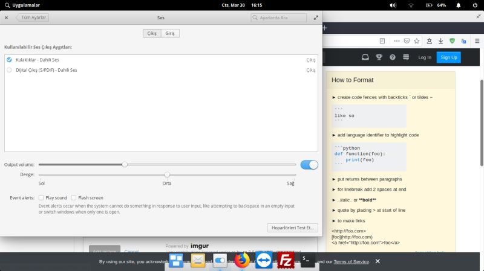Maximize the Ses settings window
This screenshot has height=271, width=484.
pos(316,18)
